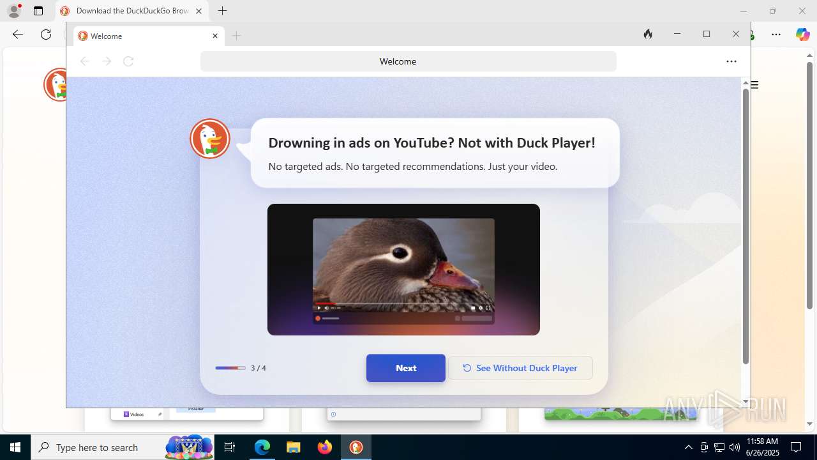817x460 pixels.
Task: Open the notification center
Action: point(796,447)
